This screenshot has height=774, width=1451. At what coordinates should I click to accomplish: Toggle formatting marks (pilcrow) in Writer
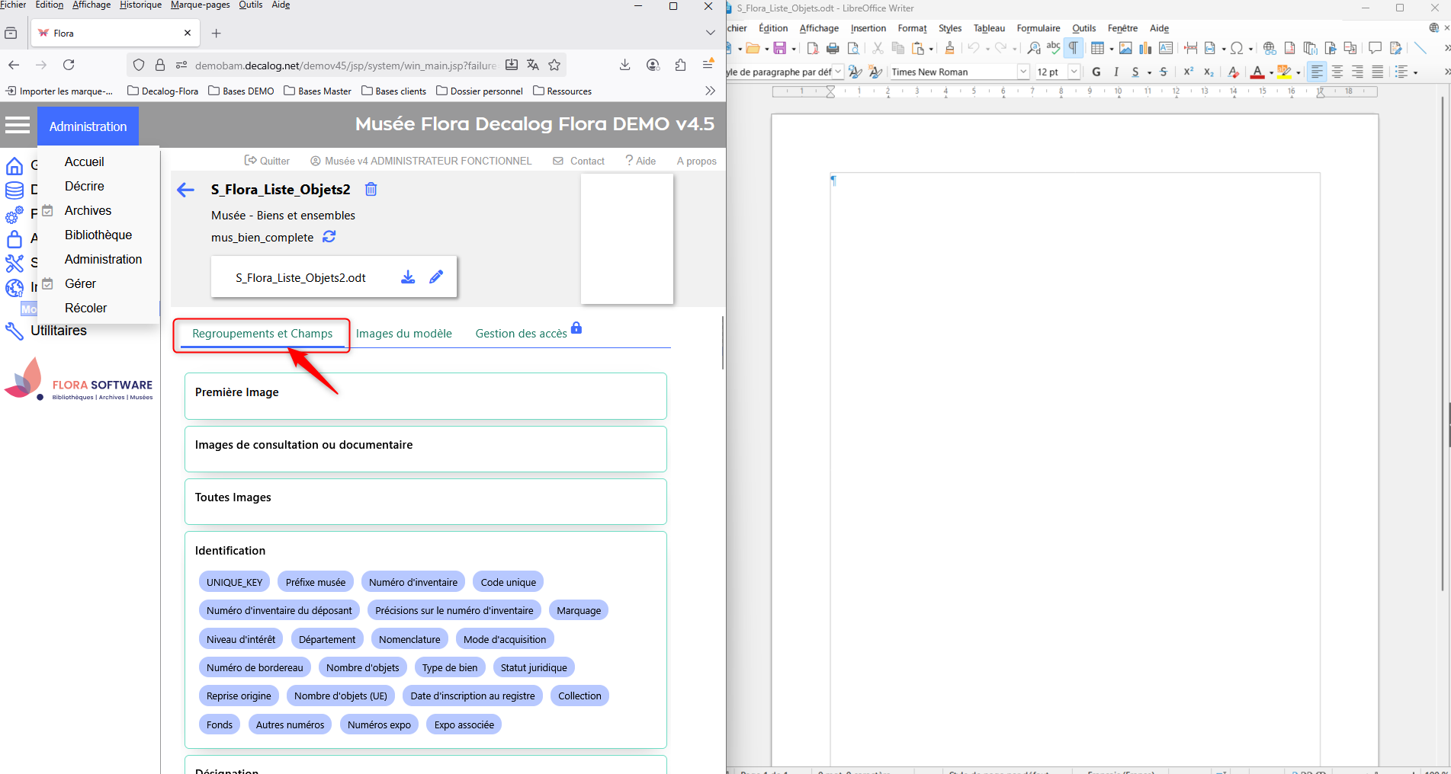[1074, 48]
